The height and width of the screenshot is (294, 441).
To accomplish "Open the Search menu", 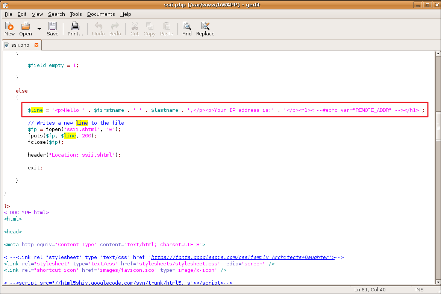I will pos(56,14).
